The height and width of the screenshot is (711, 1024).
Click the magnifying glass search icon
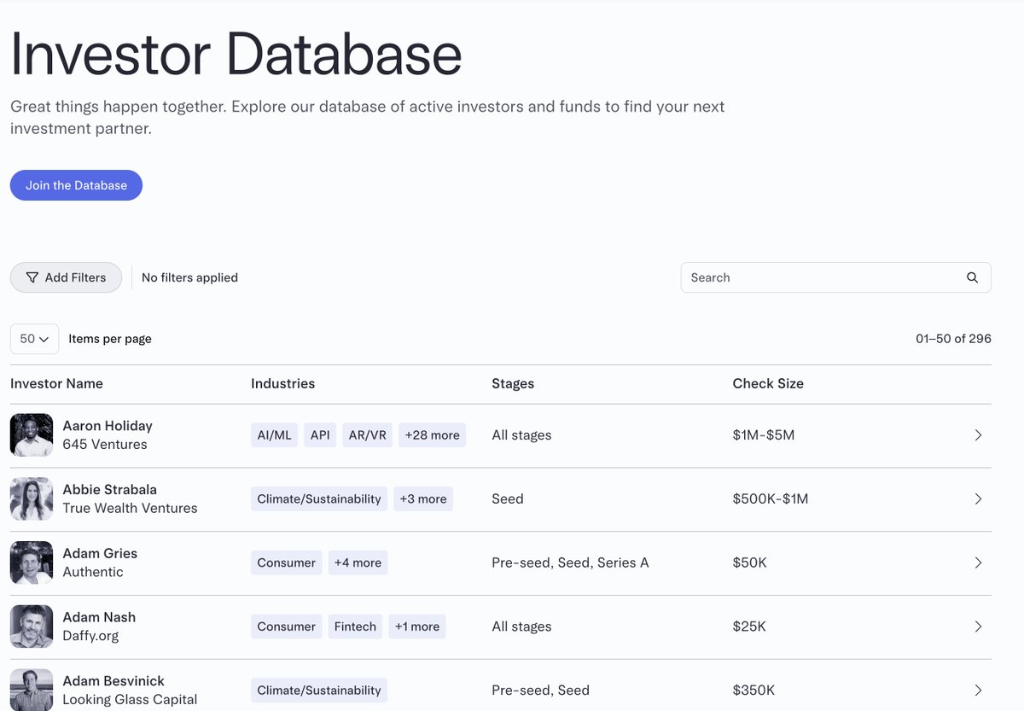(972, 277)
